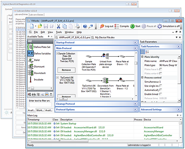Open Help with the blue question icon
The width and height of the screenshot is (185, 149).
85,26
